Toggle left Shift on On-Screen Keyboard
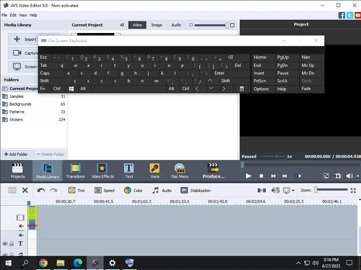The width and height of the screenshot is (361, 270). pos(55,81)
